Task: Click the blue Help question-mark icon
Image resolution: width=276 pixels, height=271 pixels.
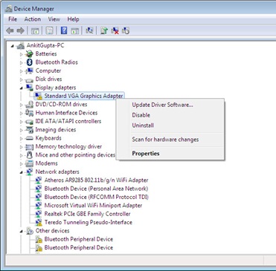Action: coord(64,30)
